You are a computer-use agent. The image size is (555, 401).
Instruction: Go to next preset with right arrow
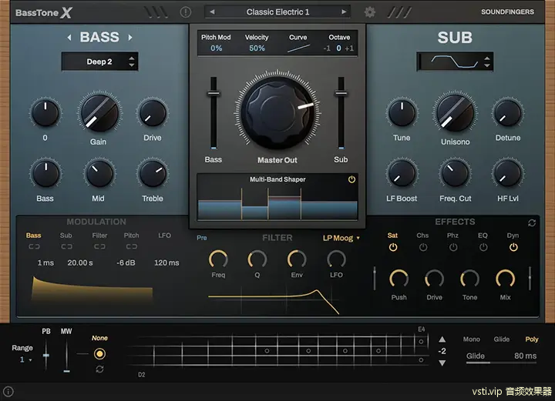(344, 12)
